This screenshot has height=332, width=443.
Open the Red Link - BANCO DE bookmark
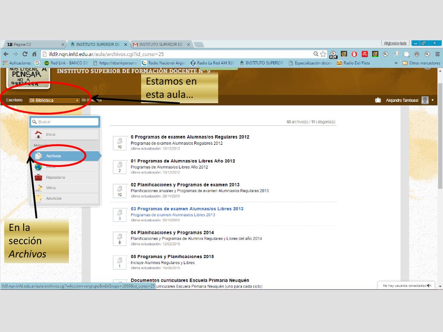click(x=66, y=63)
